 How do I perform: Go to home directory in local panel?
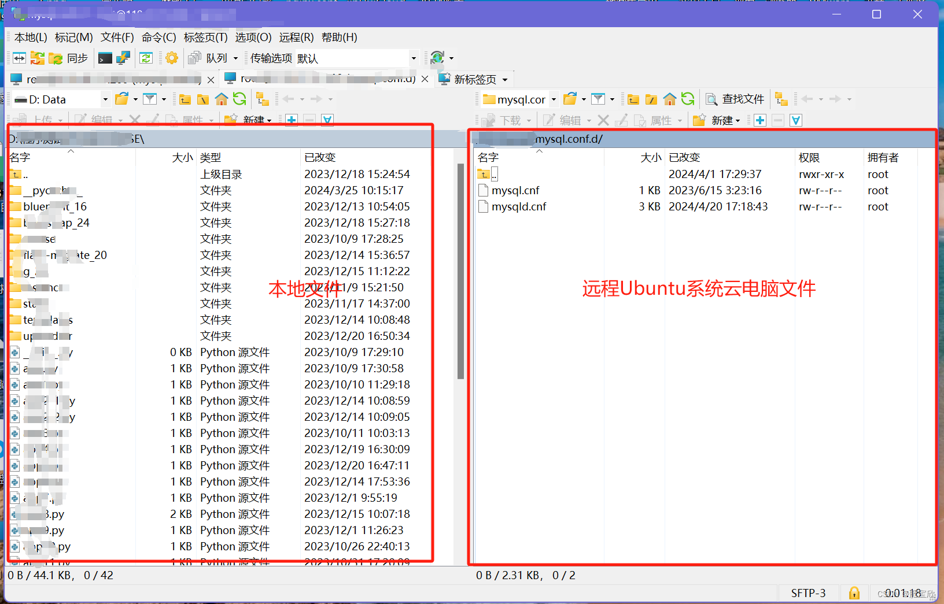221,99
